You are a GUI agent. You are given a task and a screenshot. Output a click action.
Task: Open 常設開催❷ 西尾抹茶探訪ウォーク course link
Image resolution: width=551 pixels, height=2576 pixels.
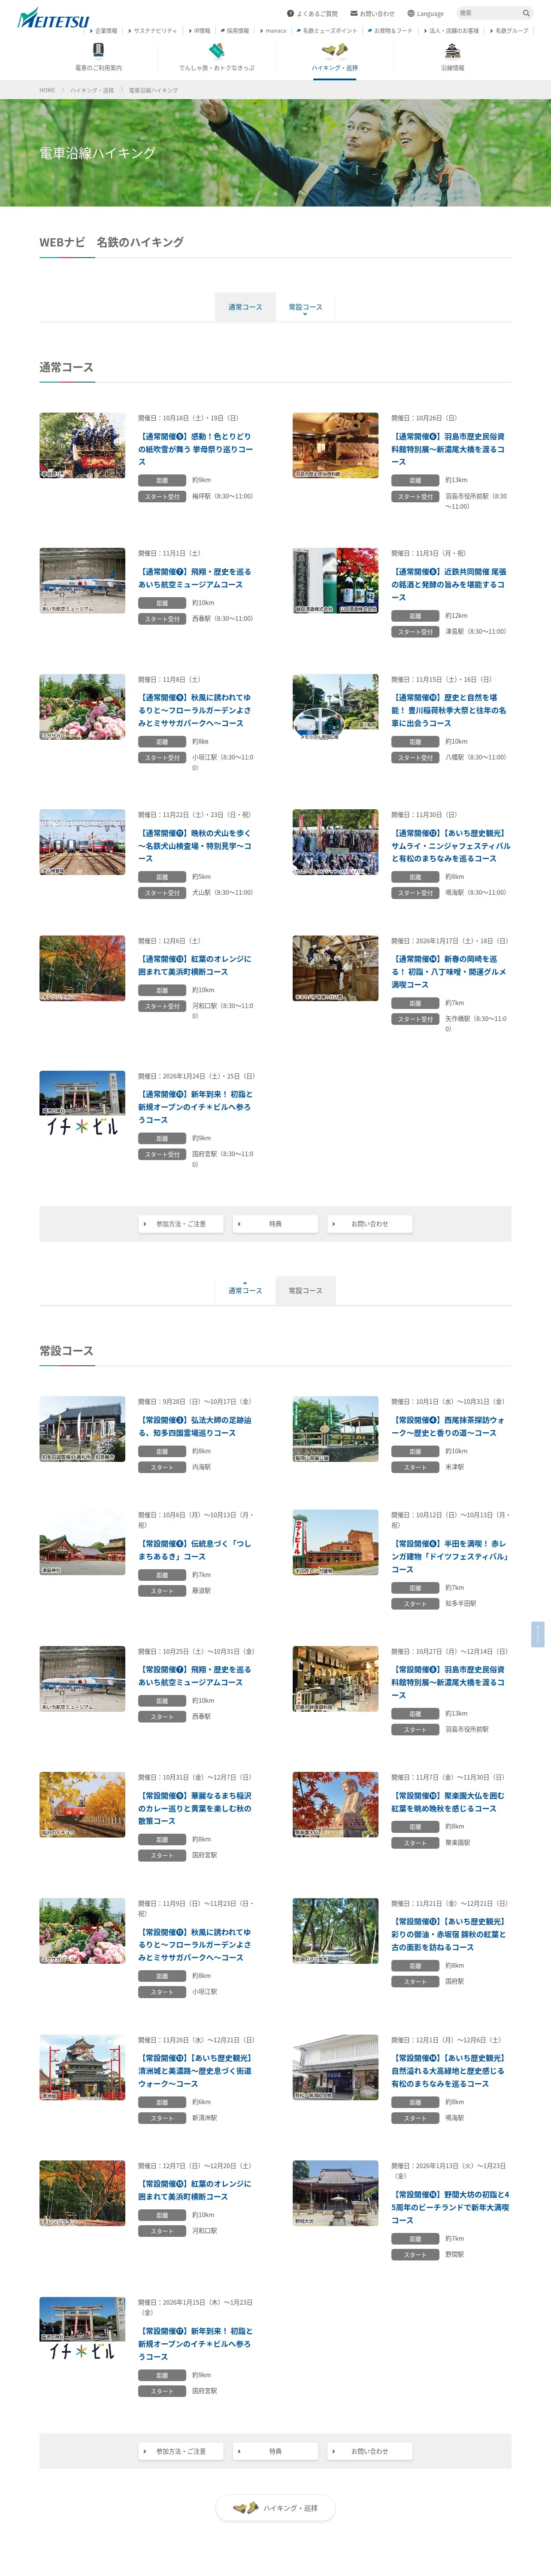pyautogui.click(x=449, y=1426)
